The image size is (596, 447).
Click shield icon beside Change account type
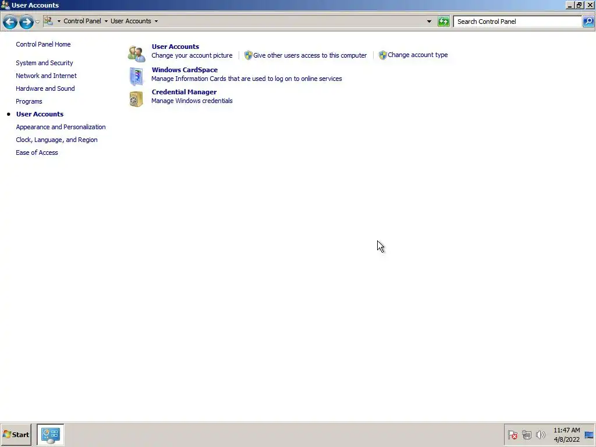pos(383,55)
